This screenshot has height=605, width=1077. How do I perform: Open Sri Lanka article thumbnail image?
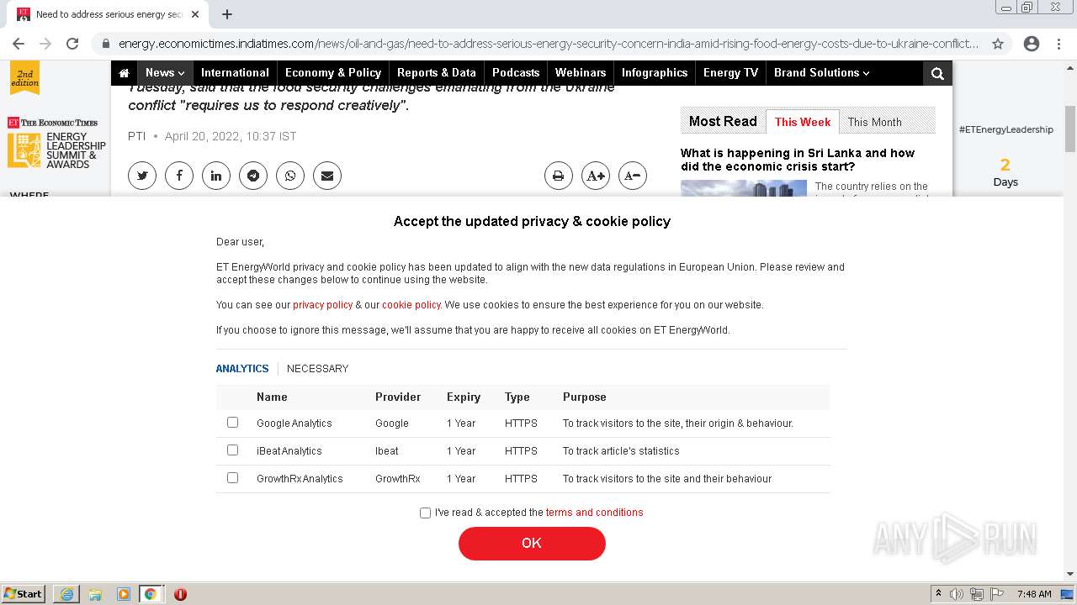click(744, 188)
